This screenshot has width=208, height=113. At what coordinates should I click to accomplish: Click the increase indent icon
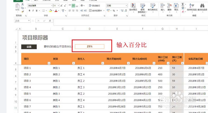(x=85, y=11)
